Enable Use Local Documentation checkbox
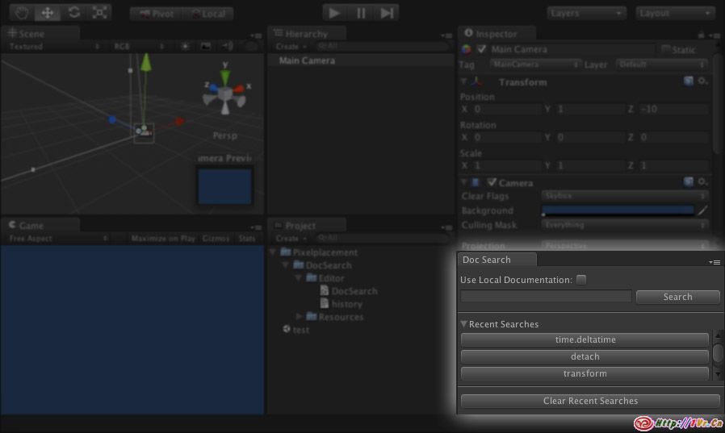 581,280
